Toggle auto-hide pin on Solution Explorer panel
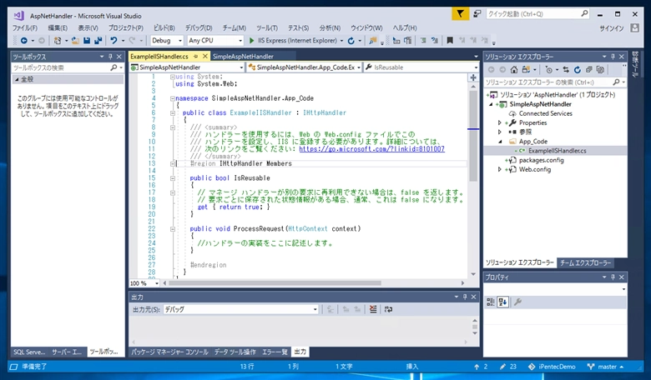Viewport: 651px width, 380px height. coord(613,57)
